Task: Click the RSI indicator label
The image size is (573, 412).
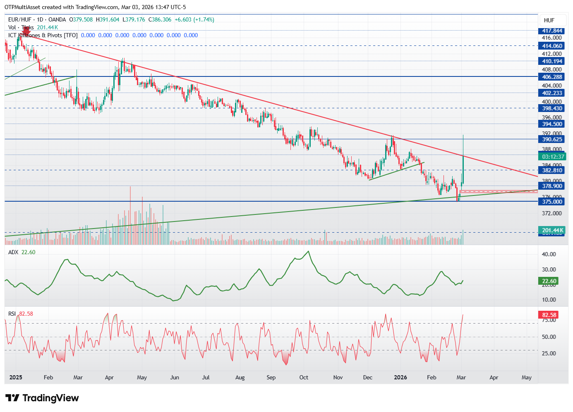Action: (12, 314)
